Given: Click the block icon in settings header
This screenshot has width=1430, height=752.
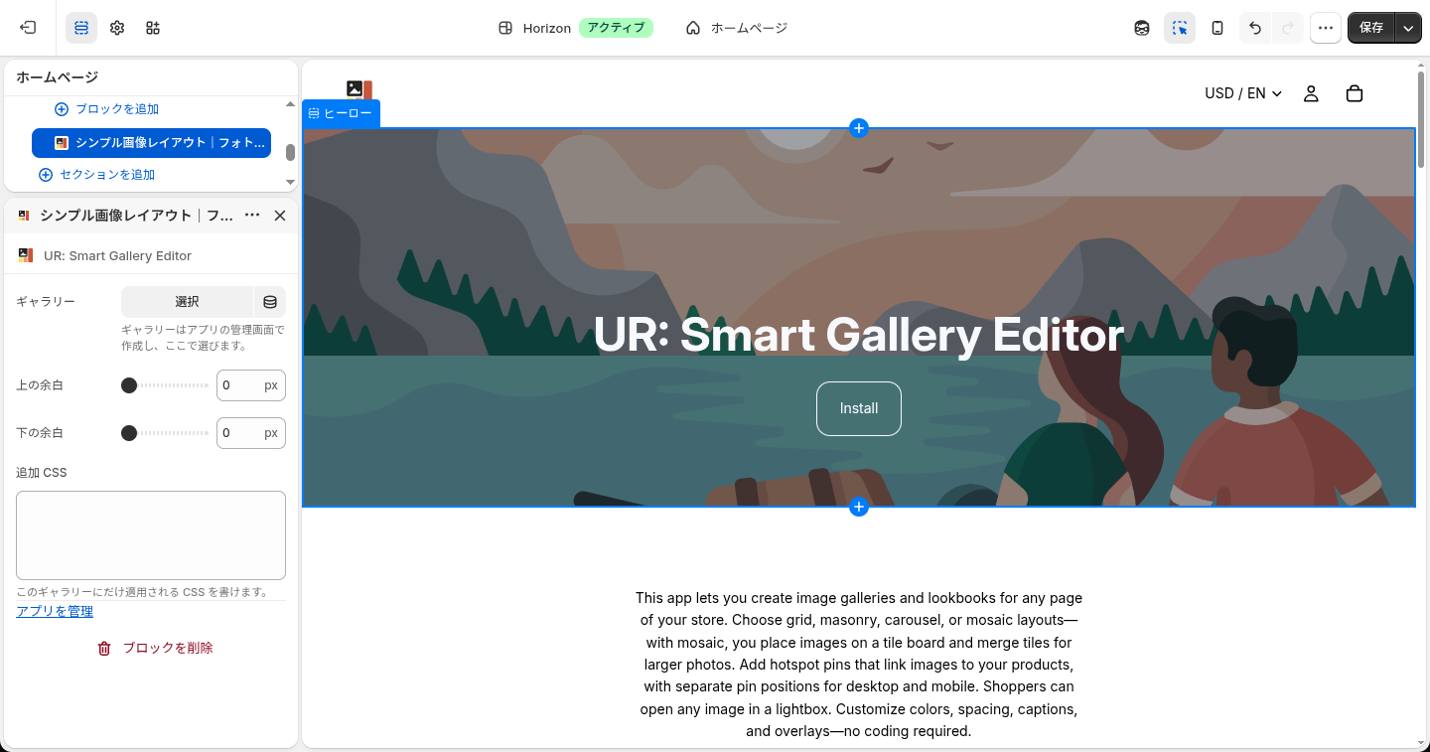Looking at the screenshot, I should tap(24, 216).
